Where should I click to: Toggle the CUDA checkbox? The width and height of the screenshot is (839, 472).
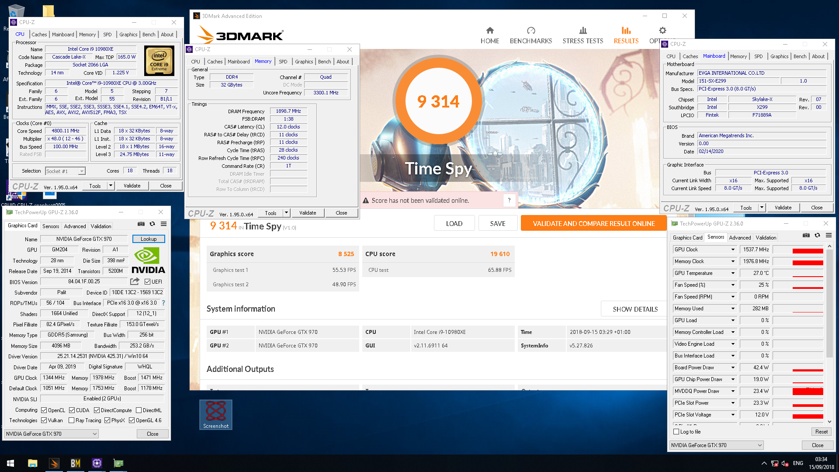72,410
